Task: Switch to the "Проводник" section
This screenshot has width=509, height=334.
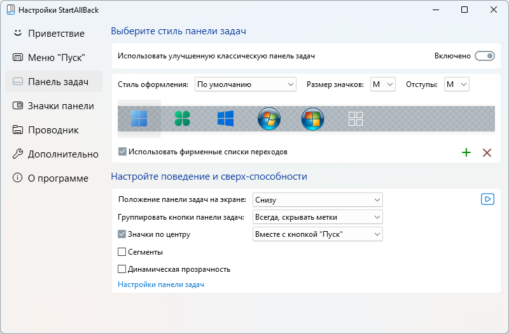Action: point(53,130)
